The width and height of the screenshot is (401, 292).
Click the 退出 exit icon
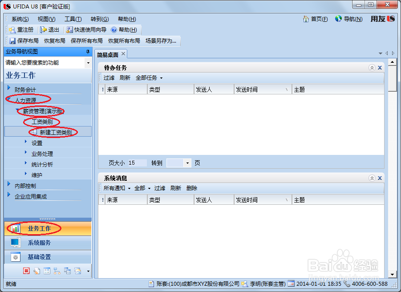coord(43,30)
